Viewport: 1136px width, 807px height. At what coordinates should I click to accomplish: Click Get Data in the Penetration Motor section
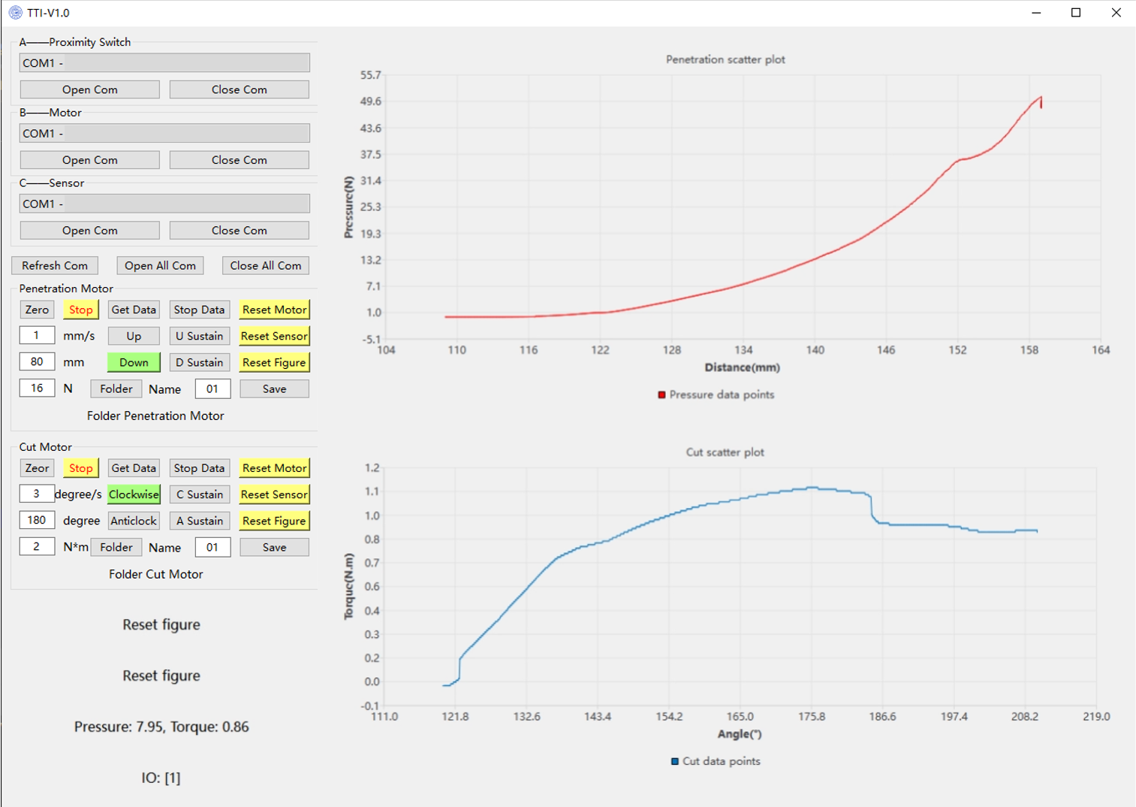click(x=134, y=310)
